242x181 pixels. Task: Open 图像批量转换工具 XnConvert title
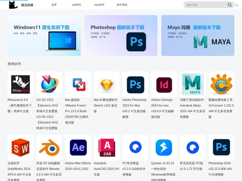coord(221,108)
